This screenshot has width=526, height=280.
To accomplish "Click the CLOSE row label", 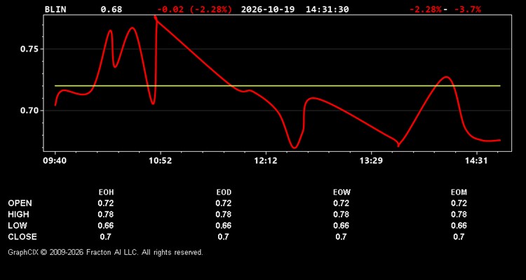I will (x=22, y=237).
